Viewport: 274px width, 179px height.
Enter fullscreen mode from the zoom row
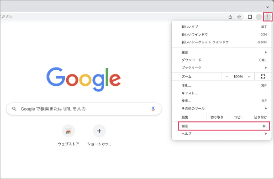(x=263, y=76)
